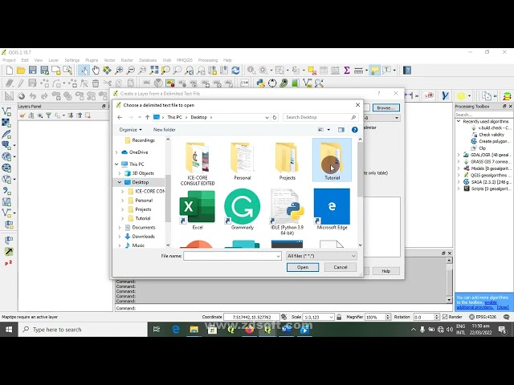Click the New folder button
The image size is (514, 385).
pyautogui.click(x=164, y=130)
